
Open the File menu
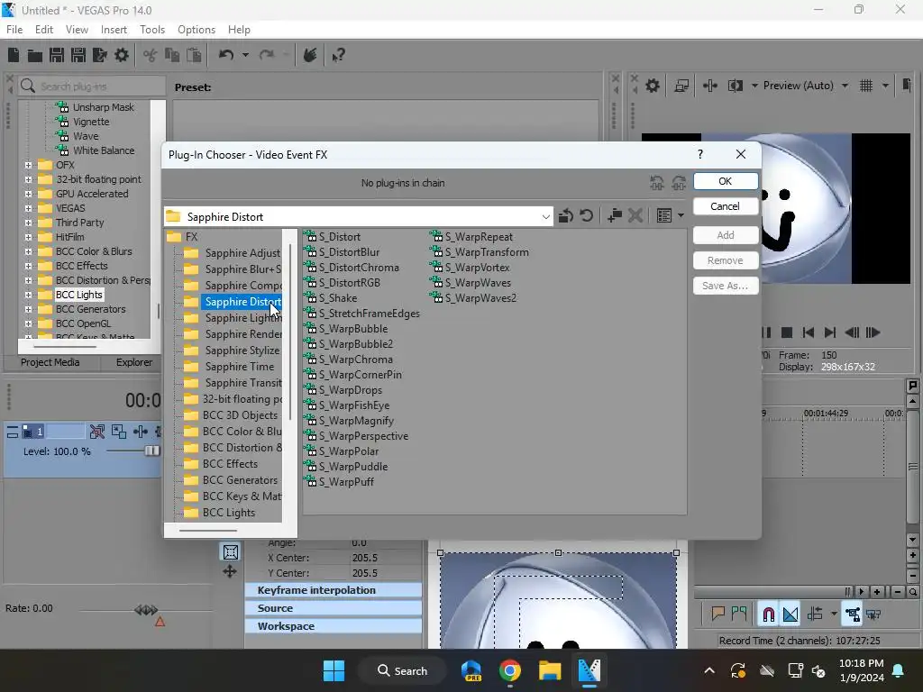pos(14,30)
